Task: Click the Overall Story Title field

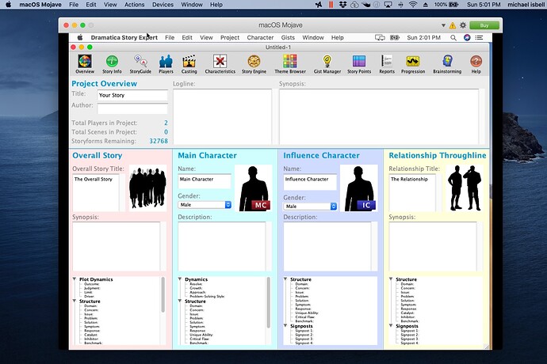Action: pyautogui.click(x=96, y=192)
